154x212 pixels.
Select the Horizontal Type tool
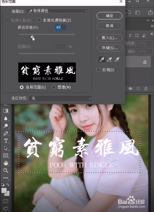pos(6,141)
